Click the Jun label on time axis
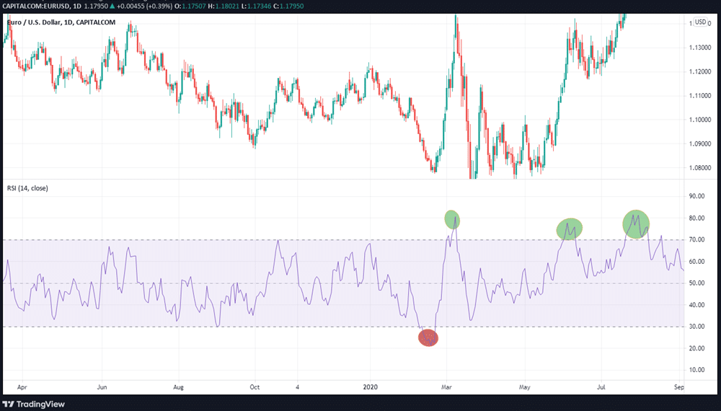The image size is (721, 411). pyautogui.click(x=102, y=386)
